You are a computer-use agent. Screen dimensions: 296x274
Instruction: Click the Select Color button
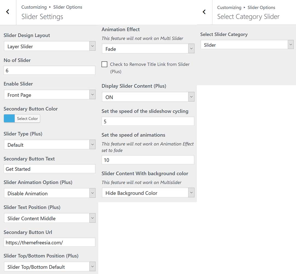tap(27, 118)
